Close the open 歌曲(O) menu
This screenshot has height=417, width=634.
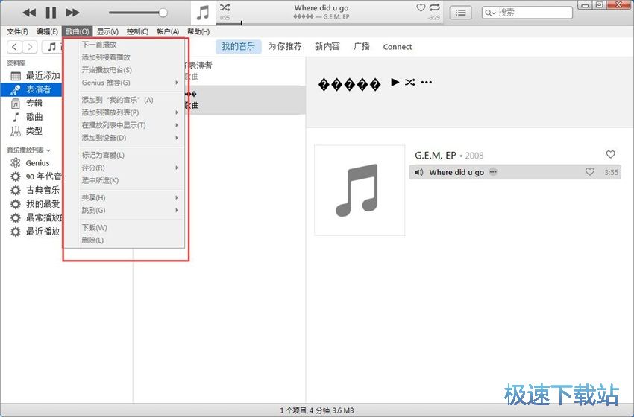[78, 31]
